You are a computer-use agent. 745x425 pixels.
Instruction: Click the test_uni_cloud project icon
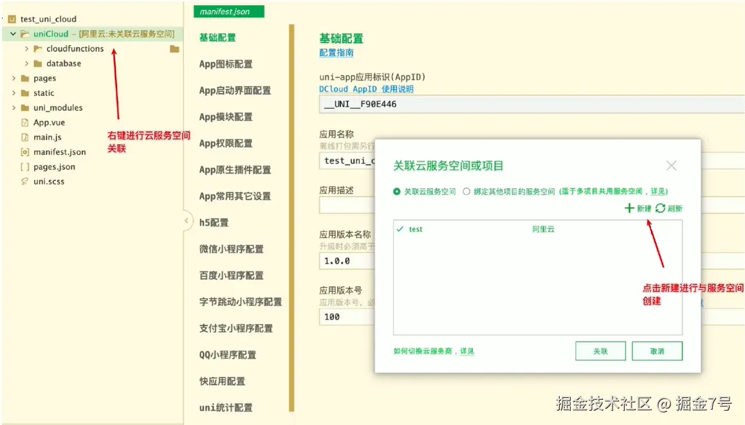[12, 19]
